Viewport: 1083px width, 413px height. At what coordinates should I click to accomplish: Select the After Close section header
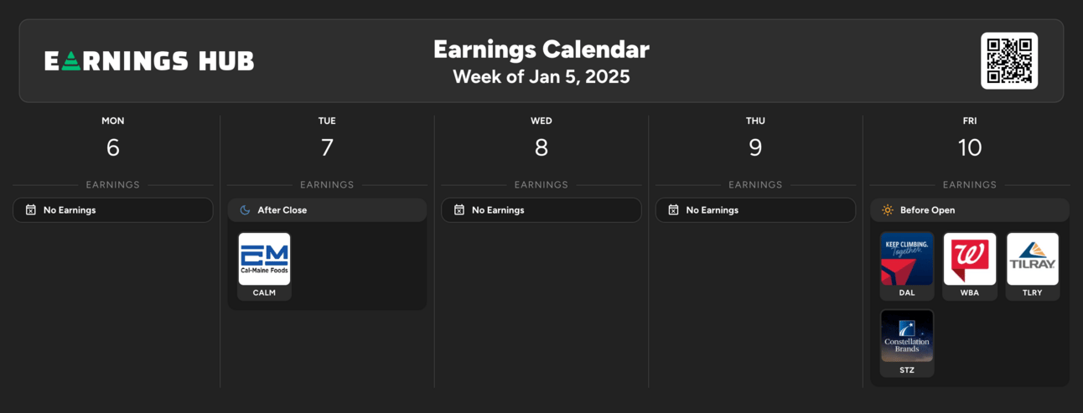click(x=327, y=210)
